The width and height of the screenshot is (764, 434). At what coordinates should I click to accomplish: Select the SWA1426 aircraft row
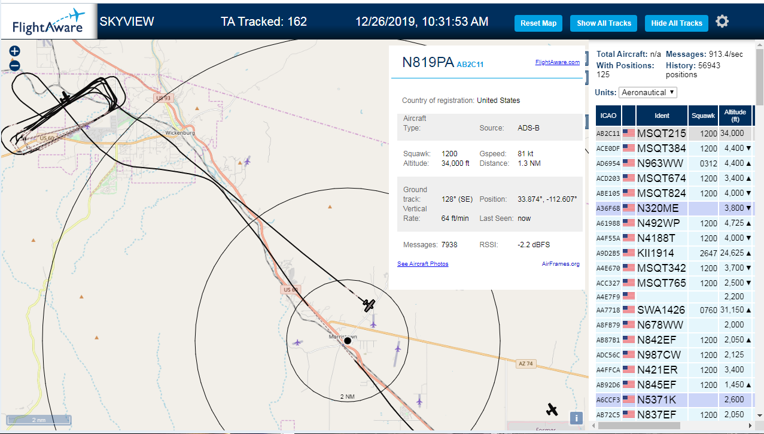[x=674, y=309]
